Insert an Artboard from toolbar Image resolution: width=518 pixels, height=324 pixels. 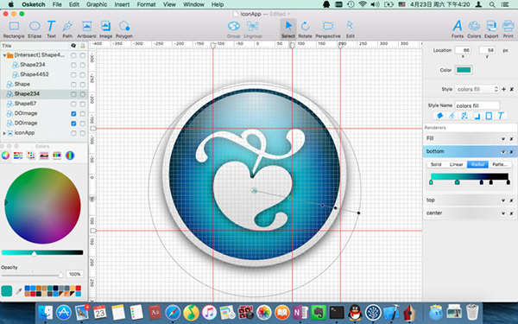click(86, 29)
